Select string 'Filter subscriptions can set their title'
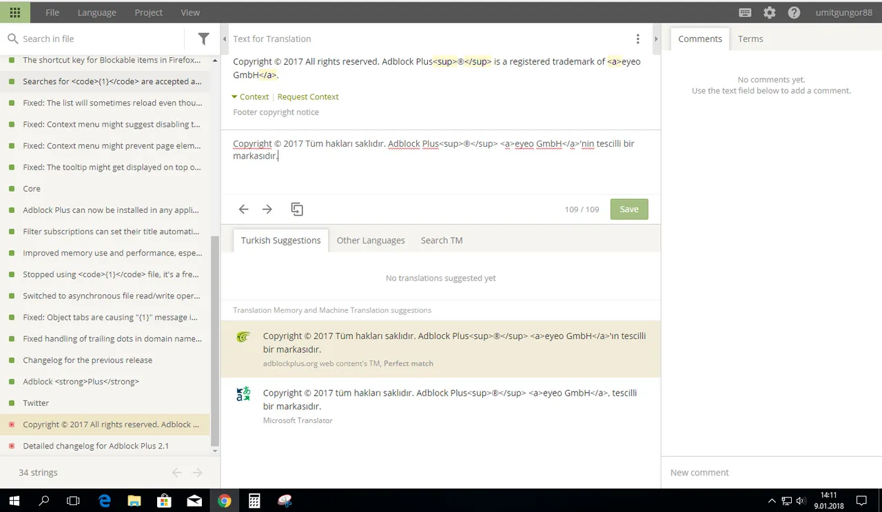Screen dimensions: 882x512 105,231
